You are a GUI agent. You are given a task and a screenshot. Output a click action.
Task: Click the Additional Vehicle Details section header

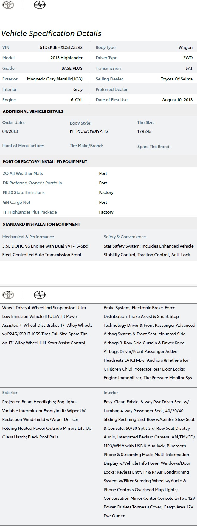[33, 111]
